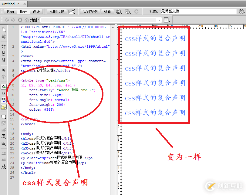Click the Refresh design view icon
The width and height of the screenshot is (246, 195).
(136, 12)
